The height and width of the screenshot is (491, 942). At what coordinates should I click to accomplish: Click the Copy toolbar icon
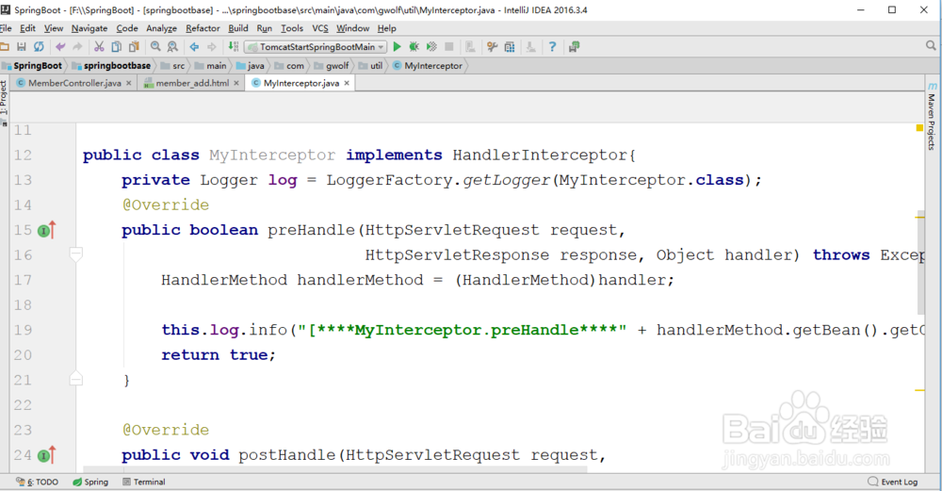[117, 47]
